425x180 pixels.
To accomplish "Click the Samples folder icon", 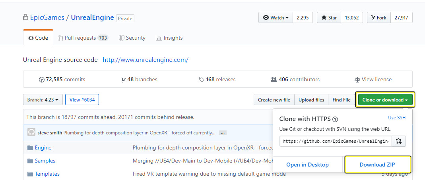I will (30, 161).
